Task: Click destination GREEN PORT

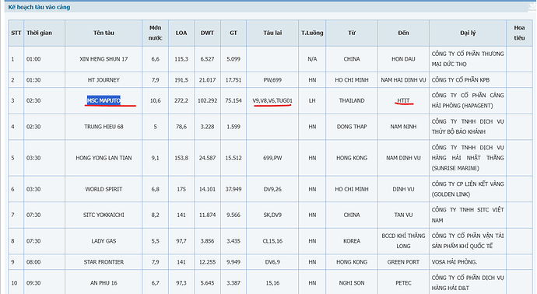Action: pyautogui.click(x=403, y=262)
